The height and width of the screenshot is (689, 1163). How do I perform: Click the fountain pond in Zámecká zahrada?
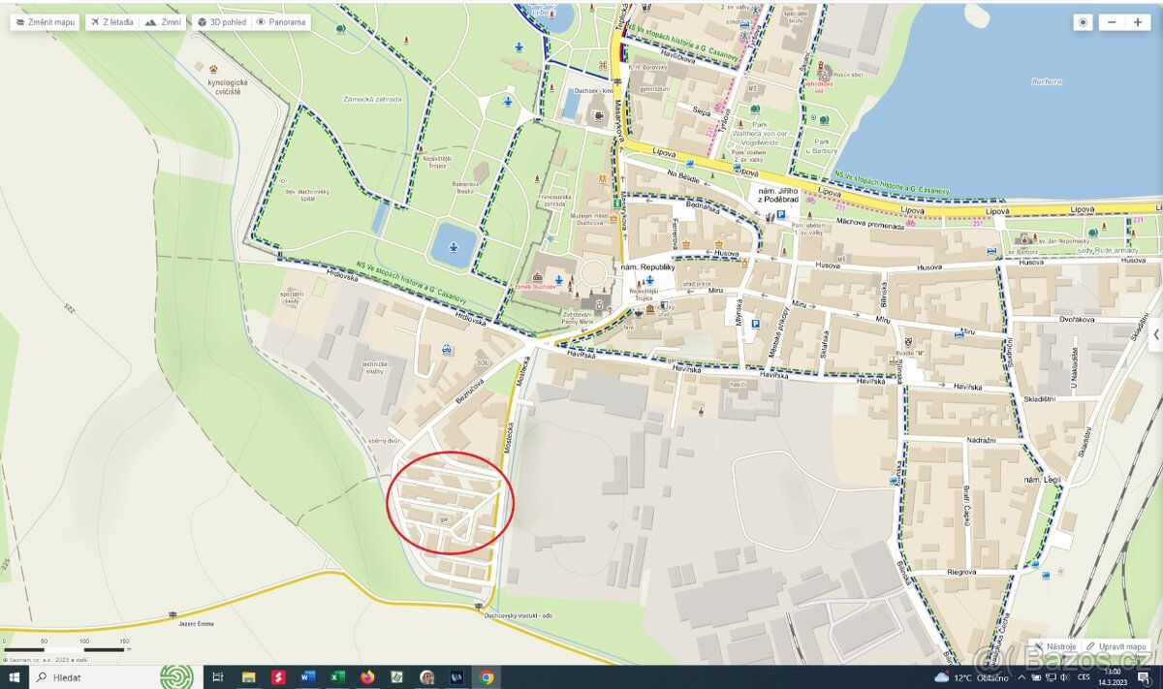coord(451,244)
